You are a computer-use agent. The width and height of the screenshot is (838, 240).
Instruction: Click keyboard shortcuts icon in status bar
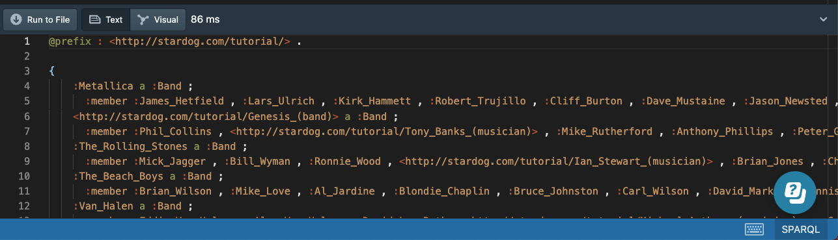pos(754,229)
